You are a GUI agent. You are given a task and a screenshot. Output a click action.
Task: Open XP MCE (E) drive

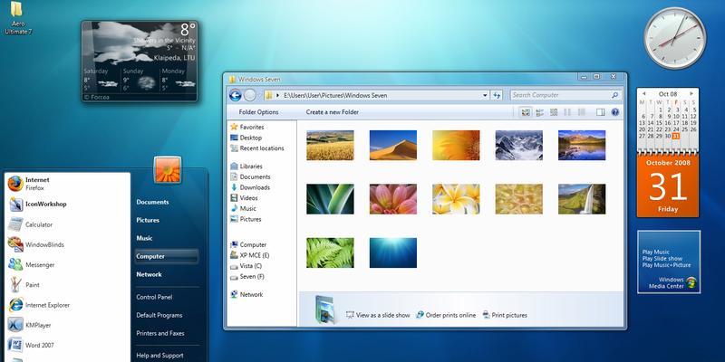click(x=250, y=255)
